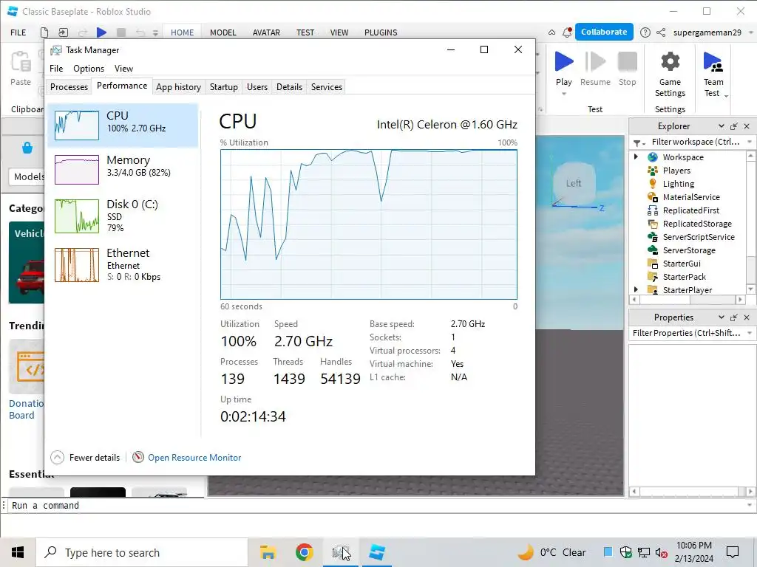This screenshot has width=757, height=567.
Task: Click the help question mark icon
Action: point(645,32)
